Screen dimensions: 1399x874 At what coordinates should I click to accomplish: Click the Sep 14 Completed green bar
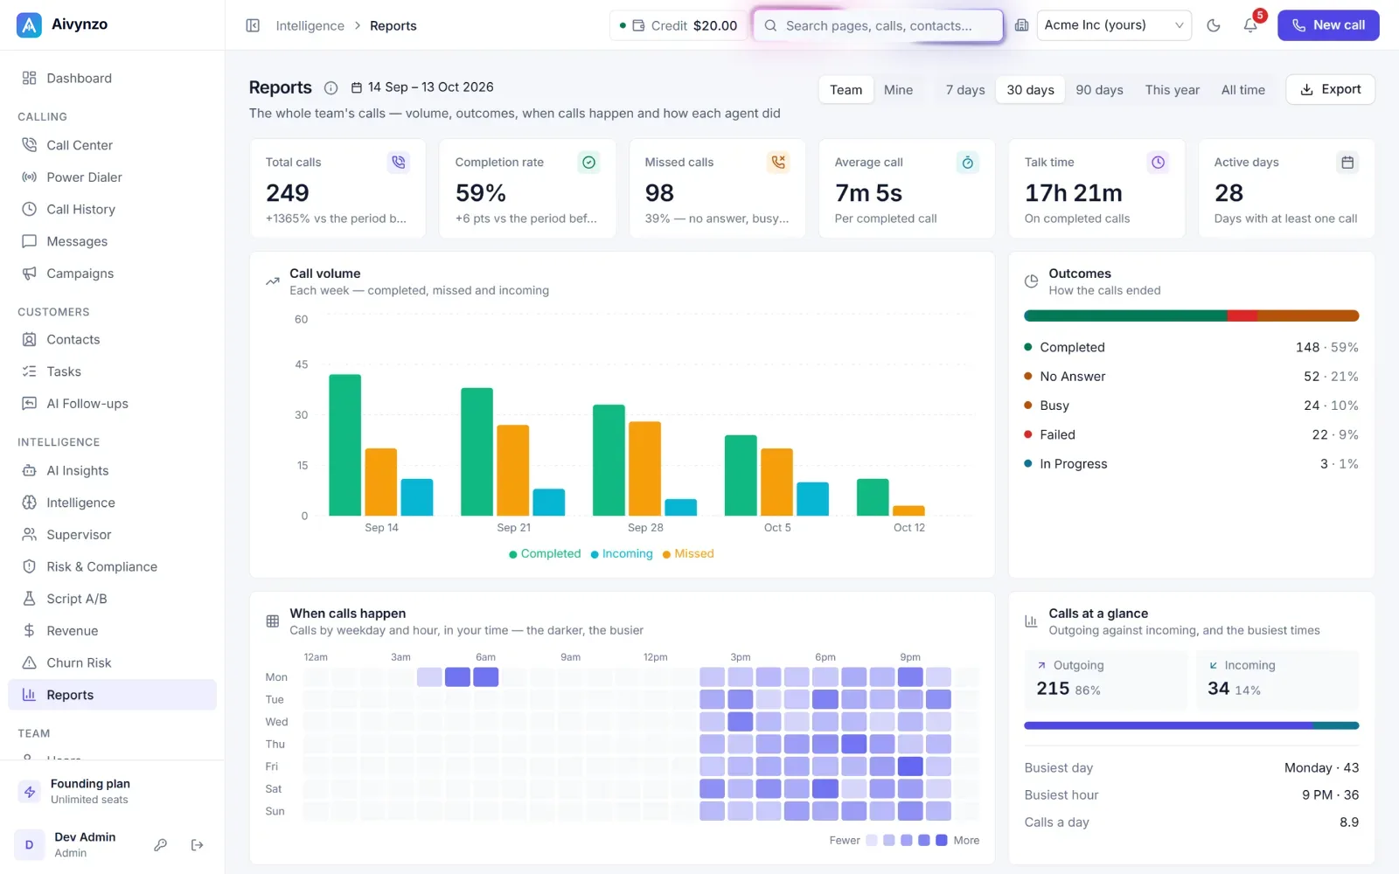click(345, 445)
